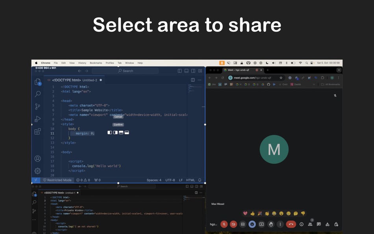Screen dimensions: 374x234
Task: Raise hand in Meet
Action: [271, 224]
